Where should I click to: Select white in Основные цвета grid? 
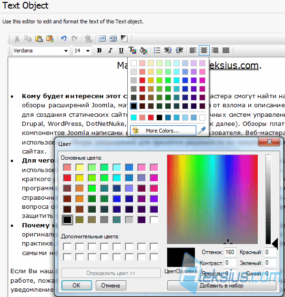pyautogui.click(x=154, y=220)
